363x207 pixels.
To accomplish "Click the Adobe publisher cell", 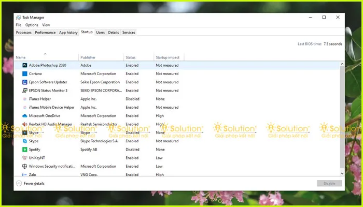I will click(x=86, y=65).
